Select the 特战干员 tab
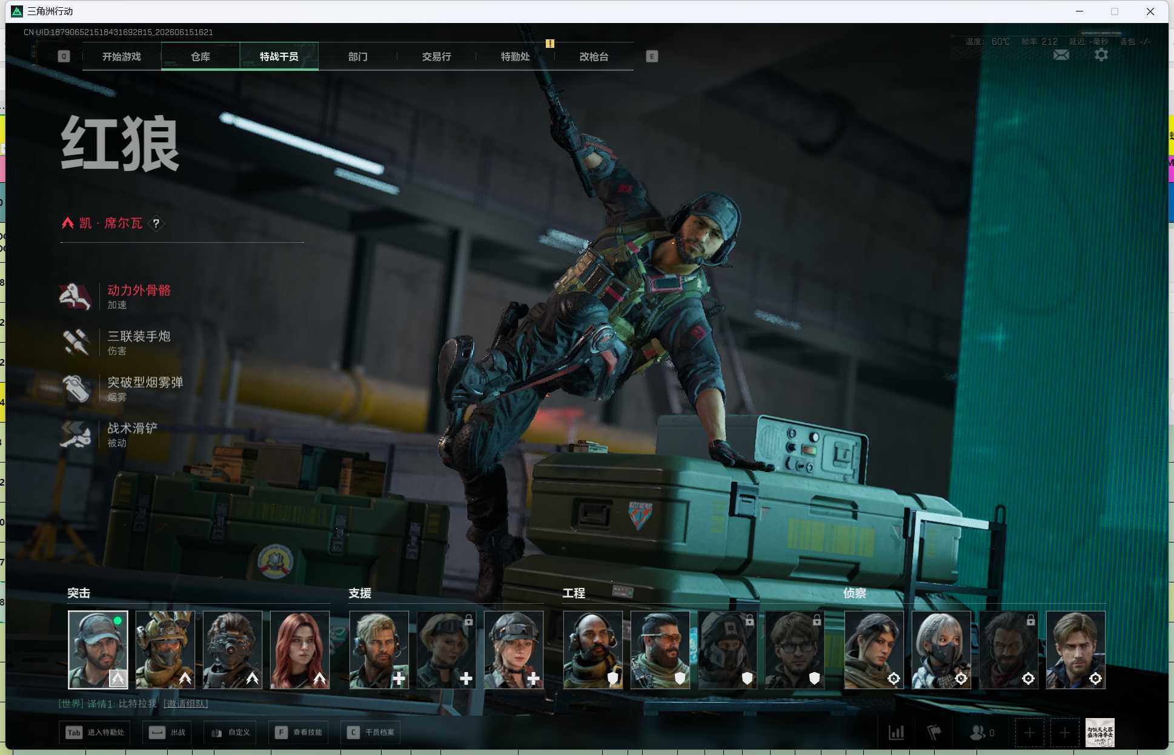The image size is (1174, 755). tap(279, 56)
